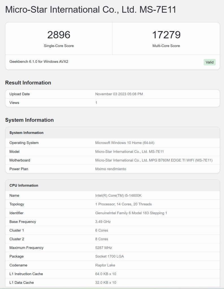The image size is (224, 289).
Task: Click the Maximum Frequency label
Action: click(26, 248)
